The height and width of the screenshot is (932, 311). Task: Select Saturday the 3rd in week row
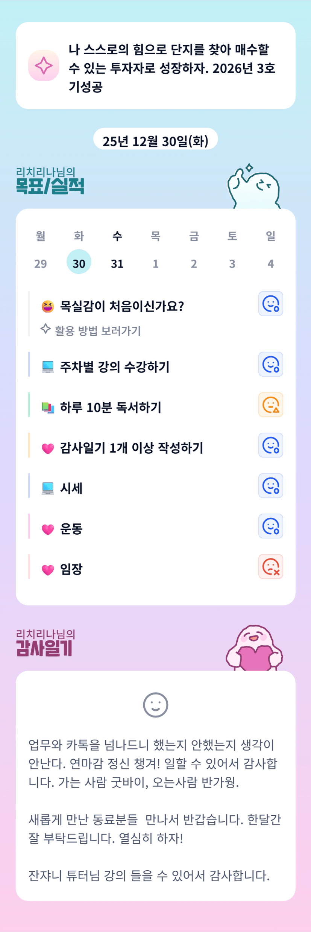click(232, 263)
